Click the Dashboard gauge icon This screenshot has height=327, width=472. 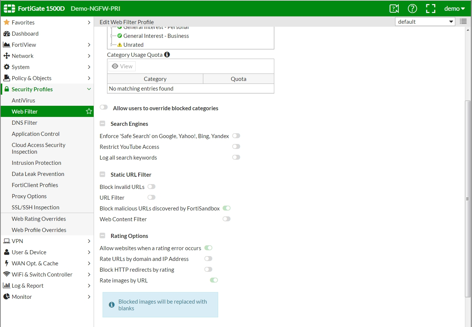point(6,34)
